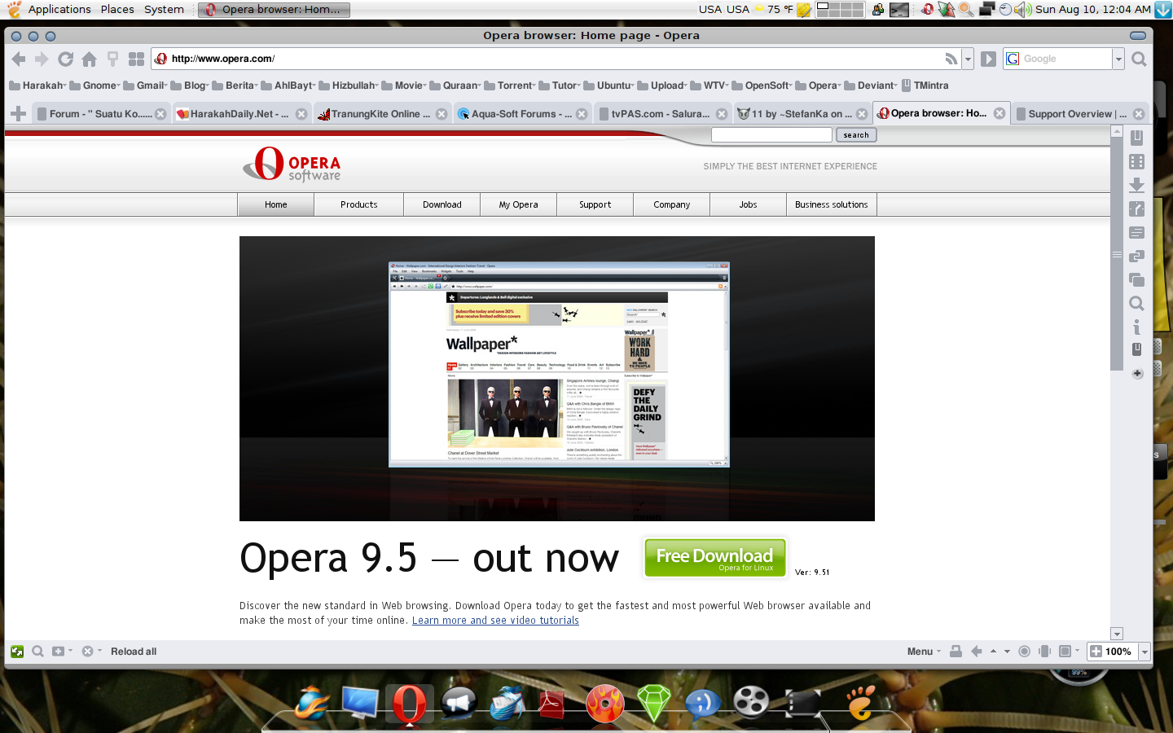Open the Applications menu in top panel
Screen dimensions: 1173x733
tap(59, 10)
